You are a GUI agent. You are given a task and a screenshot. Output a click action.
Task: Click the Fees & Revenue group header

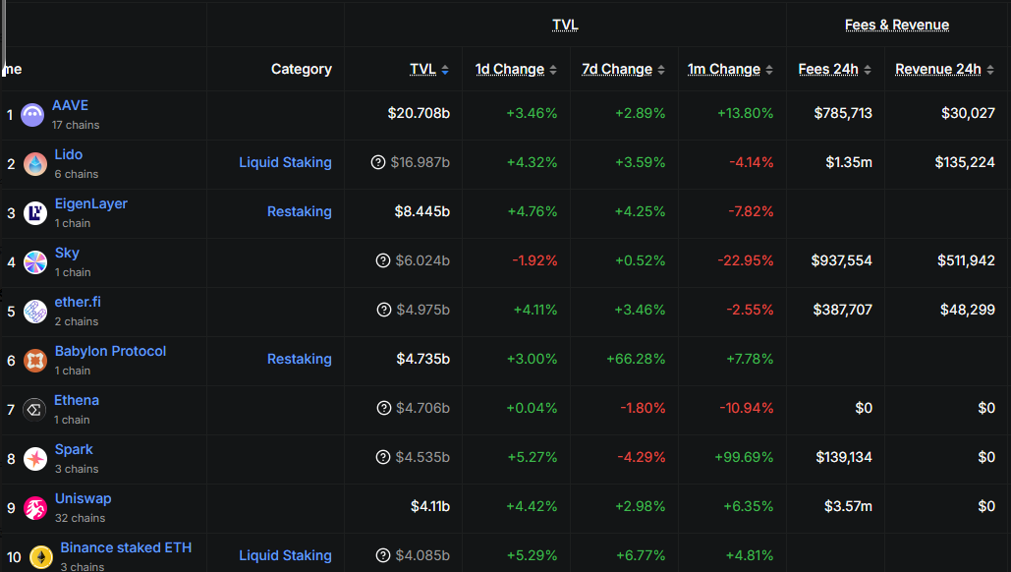[x=897, y=25]
